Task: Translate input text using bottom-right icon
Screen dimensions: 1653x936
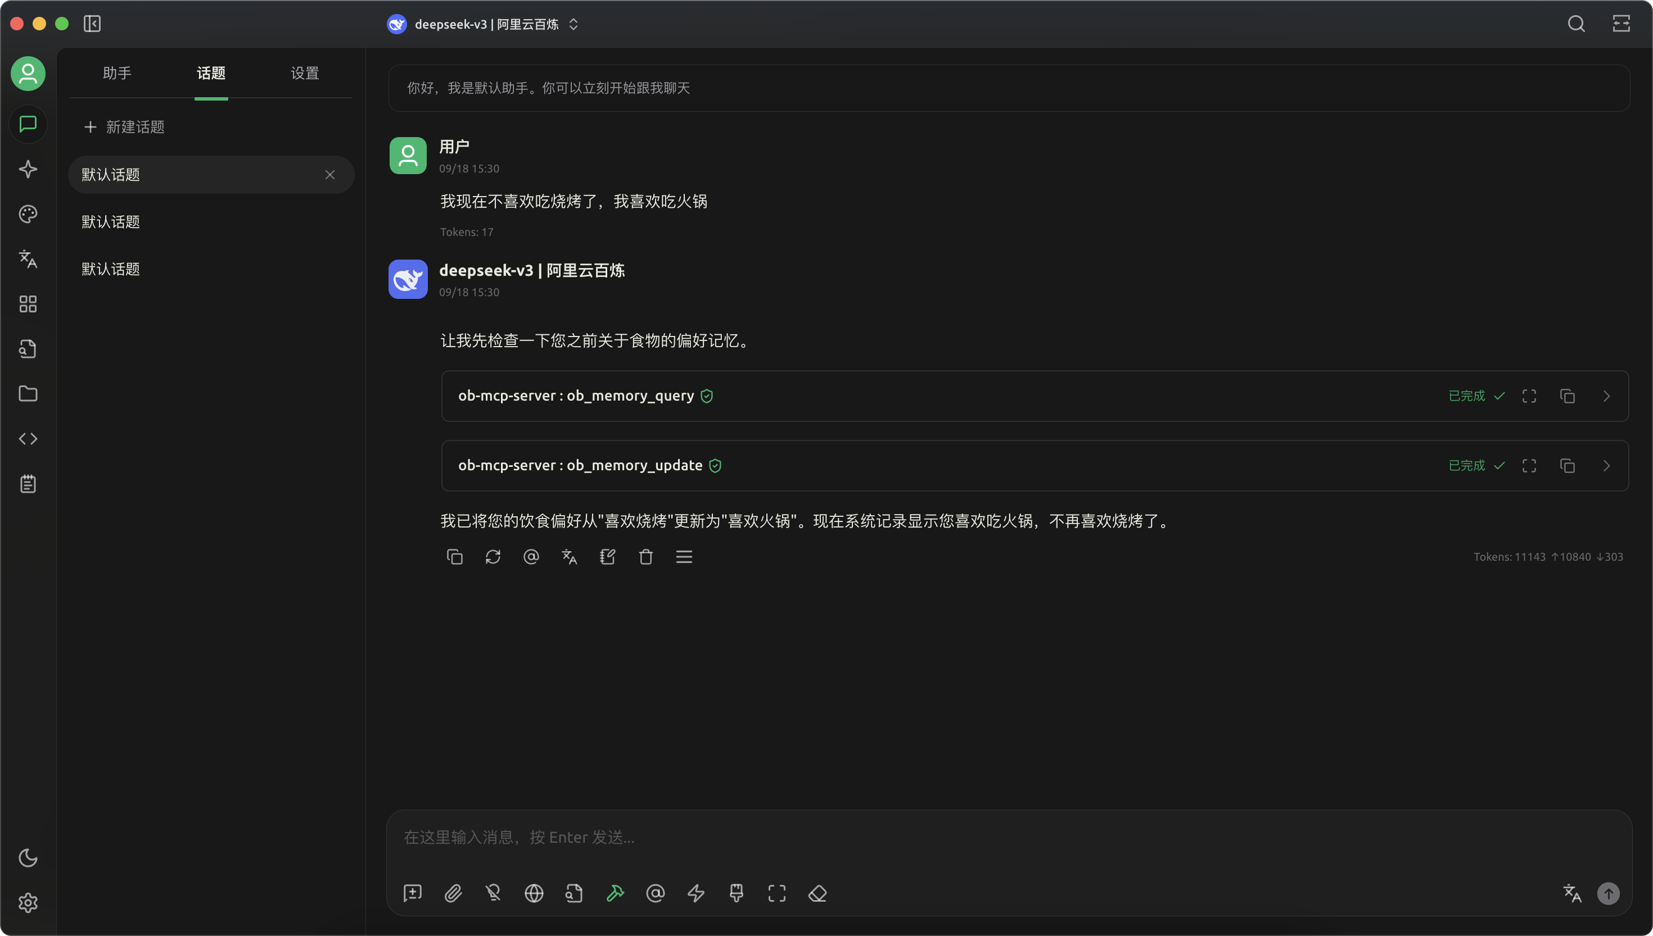Action: pyautogui.click(x=1572, y=893)
